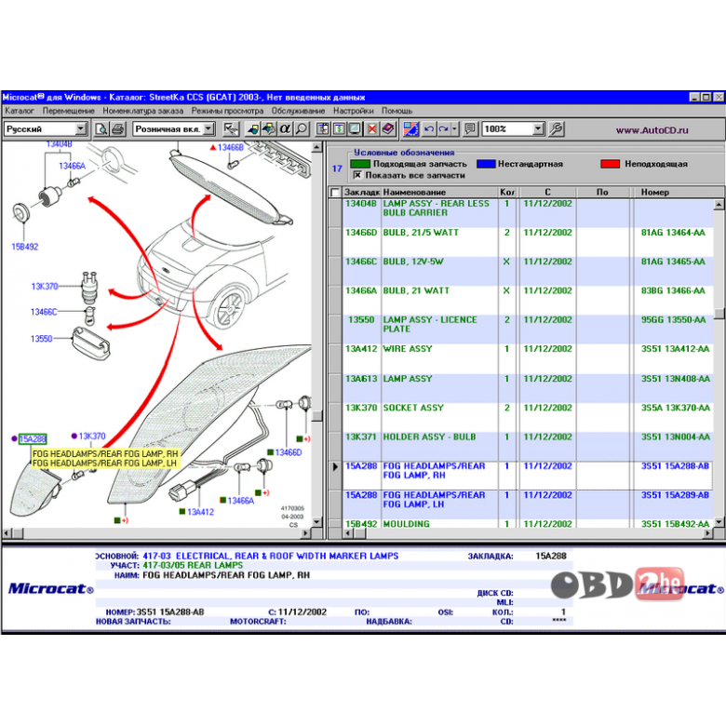Screen dimensions: 726x726
Task: Select callout 15B492 in the diagram
Action: pyautogui.click(x=24, y=247)
